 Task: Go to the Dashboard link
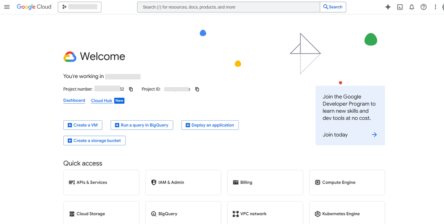pyautogui.click(x=74, y=100)
